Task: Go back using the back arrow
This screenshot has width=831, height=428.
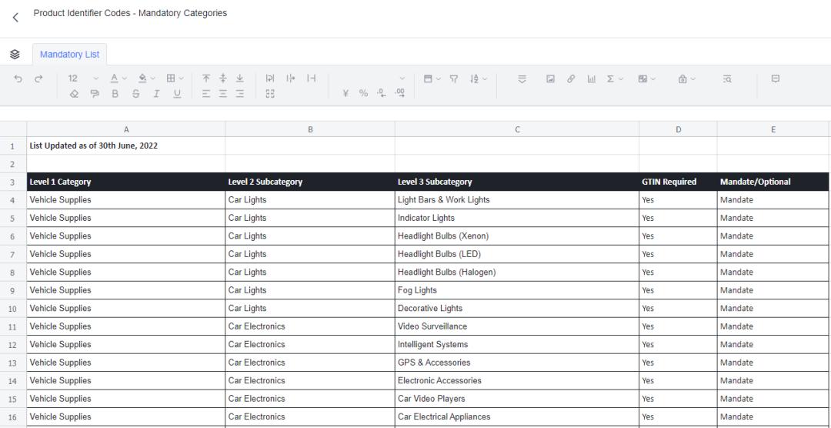Action: tap(15, 17)
